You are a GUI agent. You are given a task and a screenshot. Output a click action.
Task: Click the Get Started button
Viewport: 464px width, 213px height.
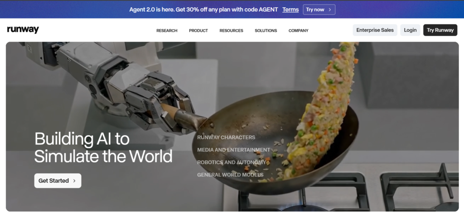click(x=58, y=181)
